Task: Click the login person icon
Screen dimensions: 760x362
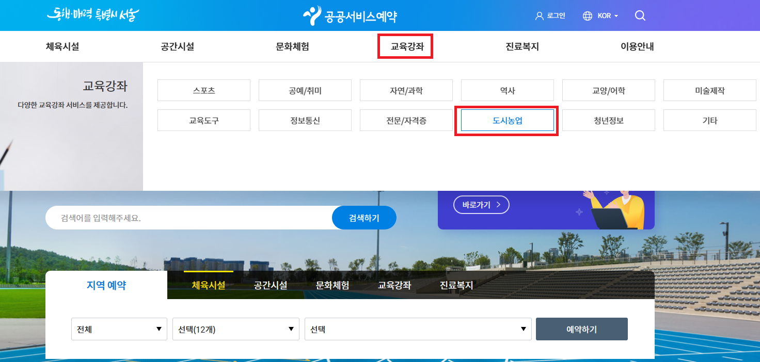Action: (540, 15)
